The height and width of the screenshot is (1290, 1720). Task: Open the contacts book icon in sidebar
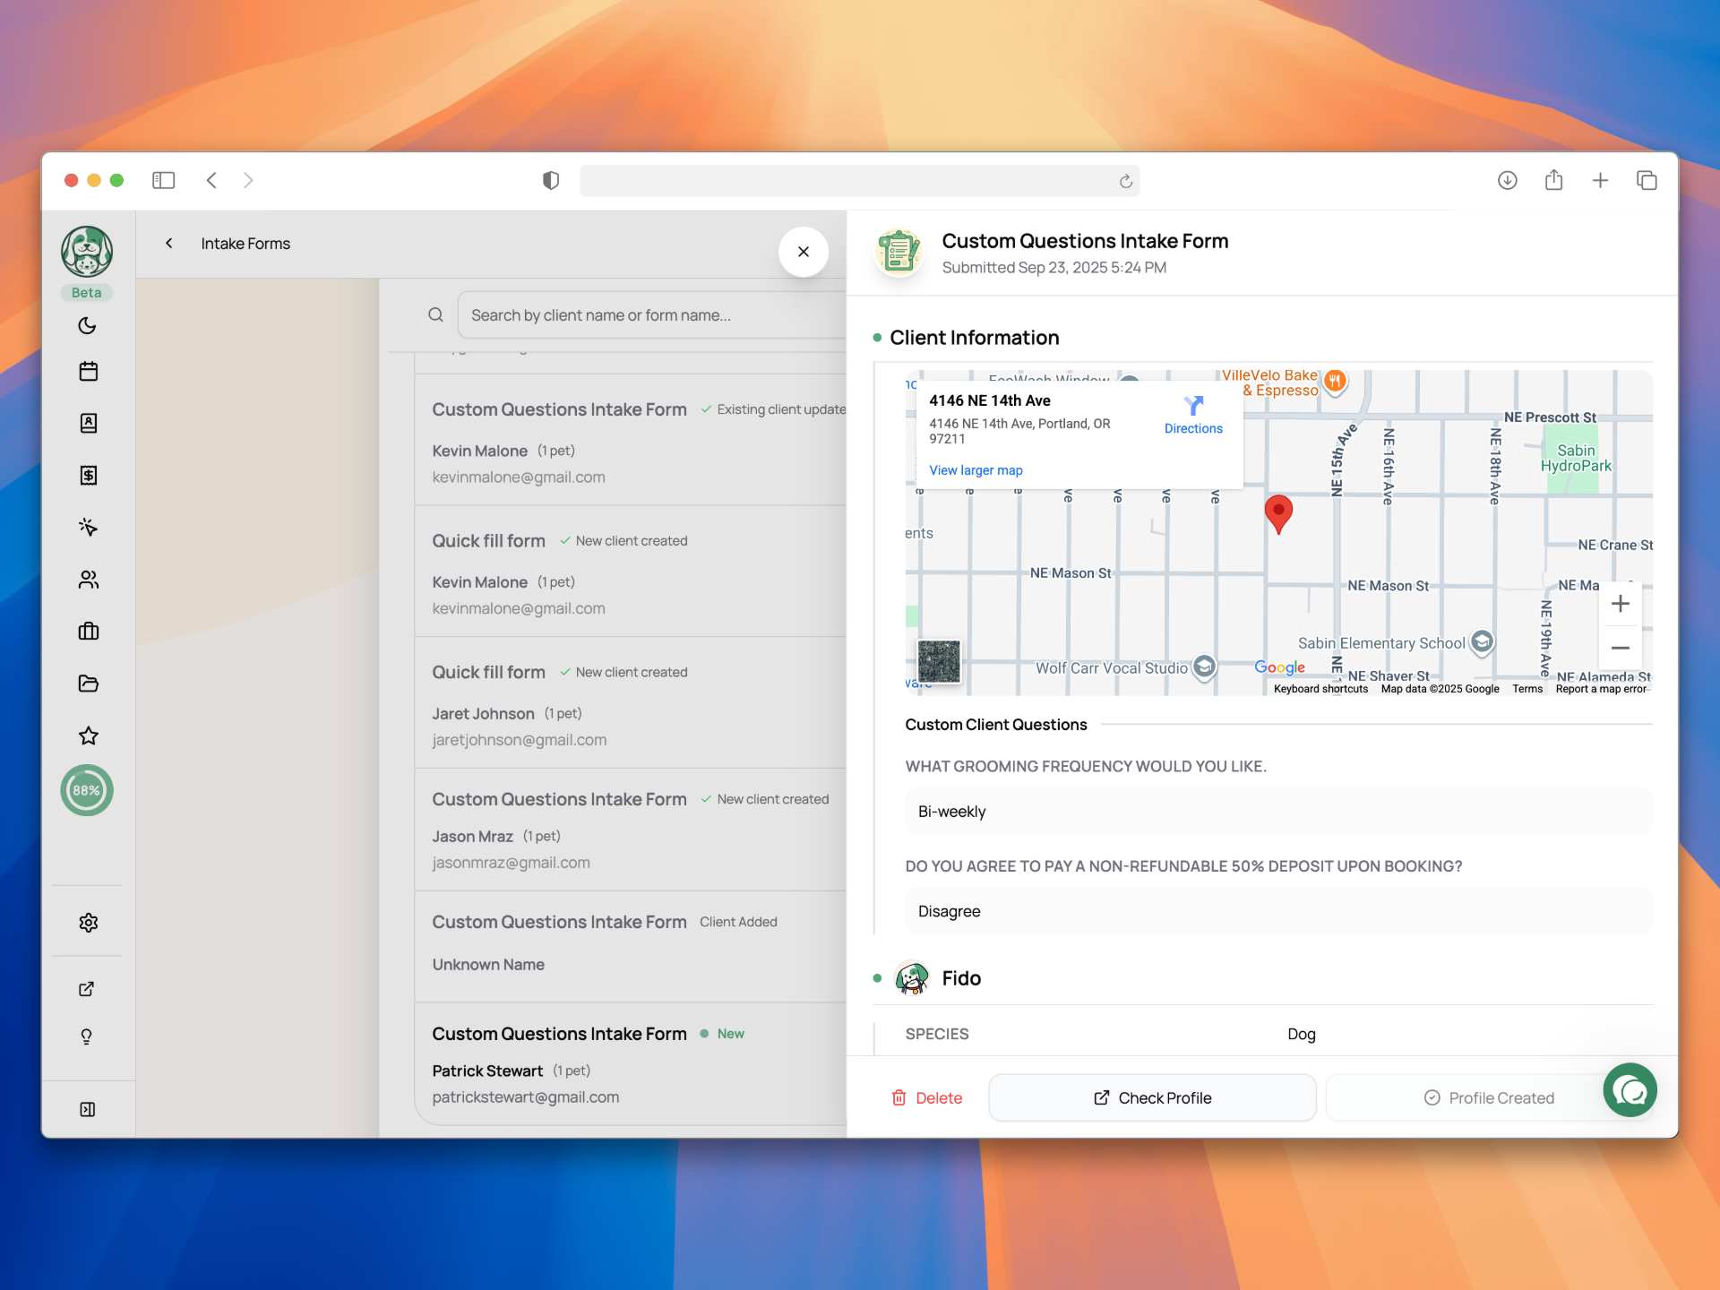coord(88,423)
